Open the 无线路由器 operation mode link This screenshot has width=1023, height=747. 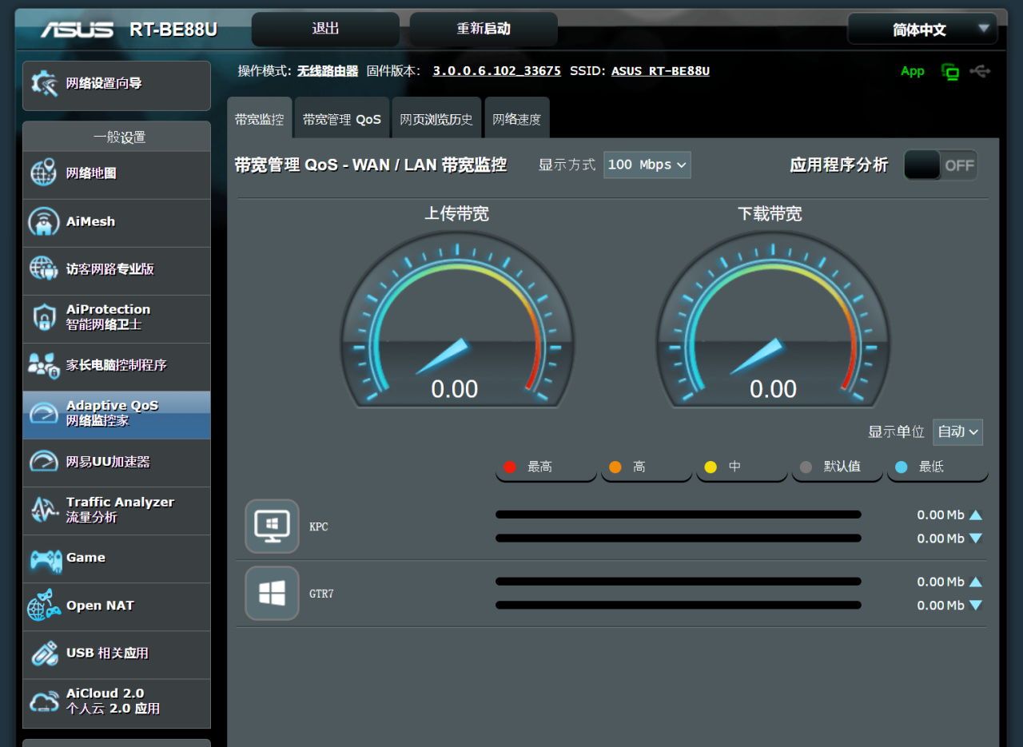tap(328, 71)
